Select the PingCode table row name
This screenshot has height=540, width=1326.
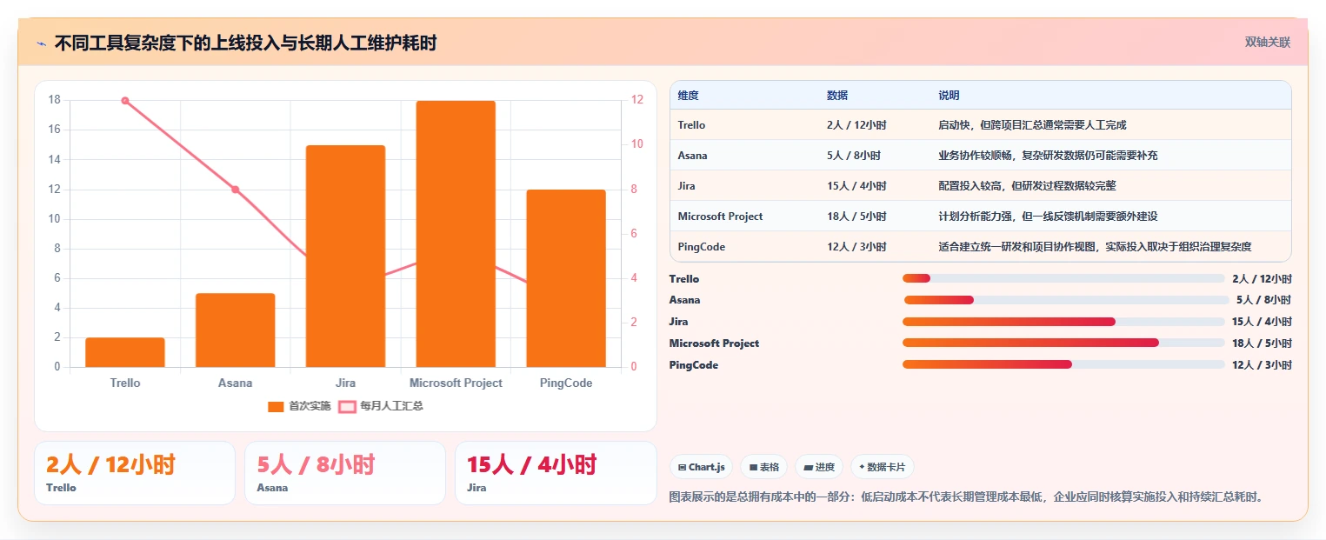coord(701,247)
